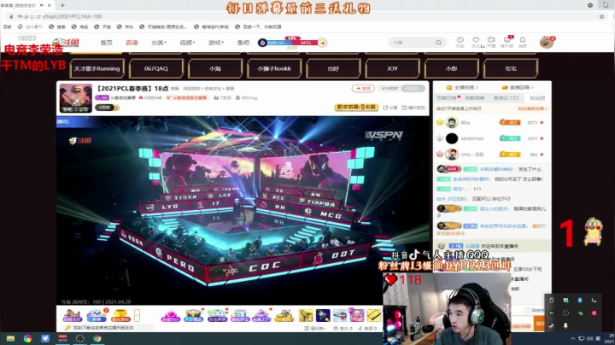Open the client download icon with badge
This screenshot has width=615, height=345.
coord(507,42)
